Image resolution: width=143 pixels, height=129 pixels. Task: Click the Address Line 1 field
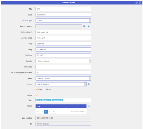pyautogui.click(x=63, y=32)
